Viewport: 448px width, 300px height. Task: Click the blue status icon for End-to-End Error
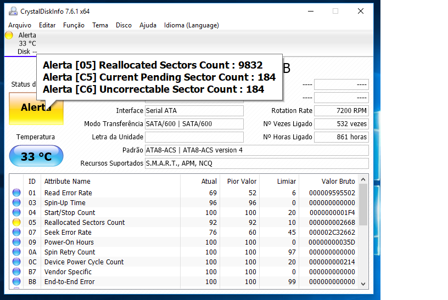pos(16,281)
